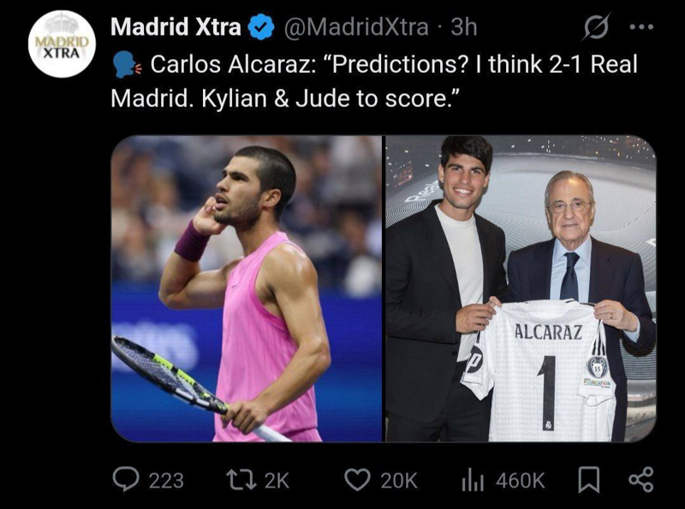
Task: Click the Madrid Xtra display name
Action: [x=176, y=27]
